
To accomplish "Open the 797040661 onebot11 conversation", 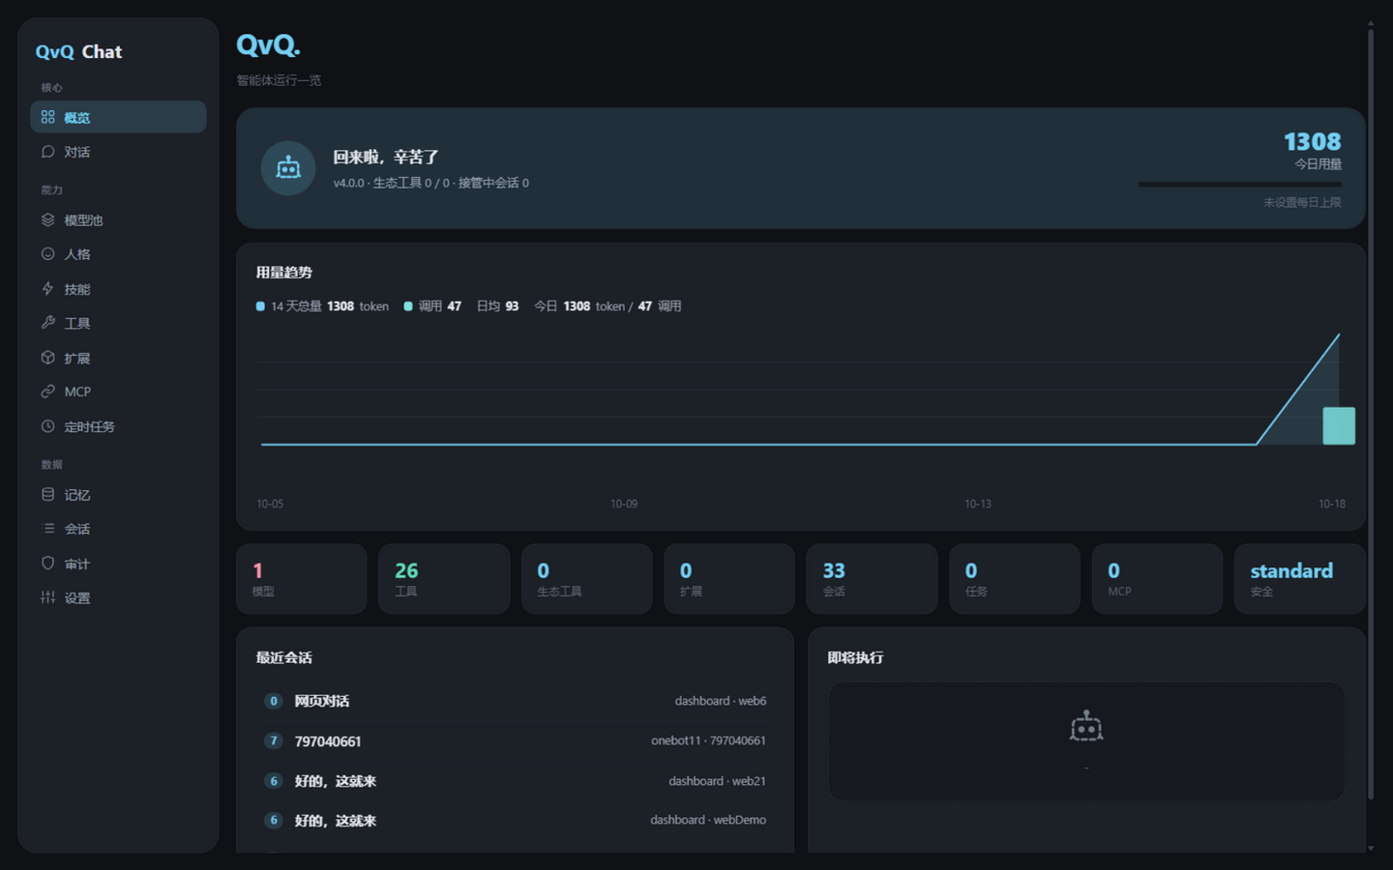I will click(x=515, y=741).
